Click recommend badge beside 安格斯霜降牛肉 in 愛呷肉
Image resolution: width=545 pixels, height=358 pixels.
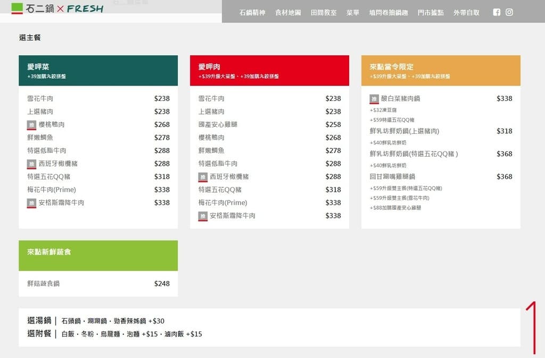(203, 216)
